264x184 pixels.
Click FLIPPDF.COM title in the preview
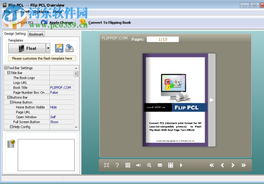click(115, 38)
